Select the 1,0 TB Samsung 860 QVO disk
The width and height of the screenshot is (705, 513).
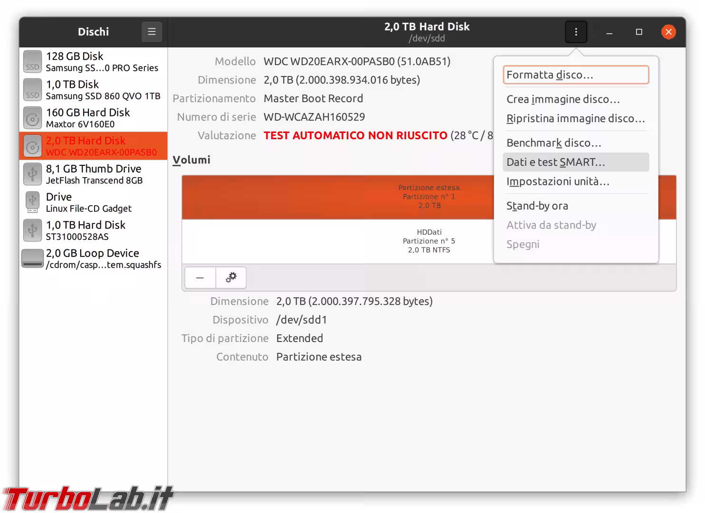pos(93,90)
